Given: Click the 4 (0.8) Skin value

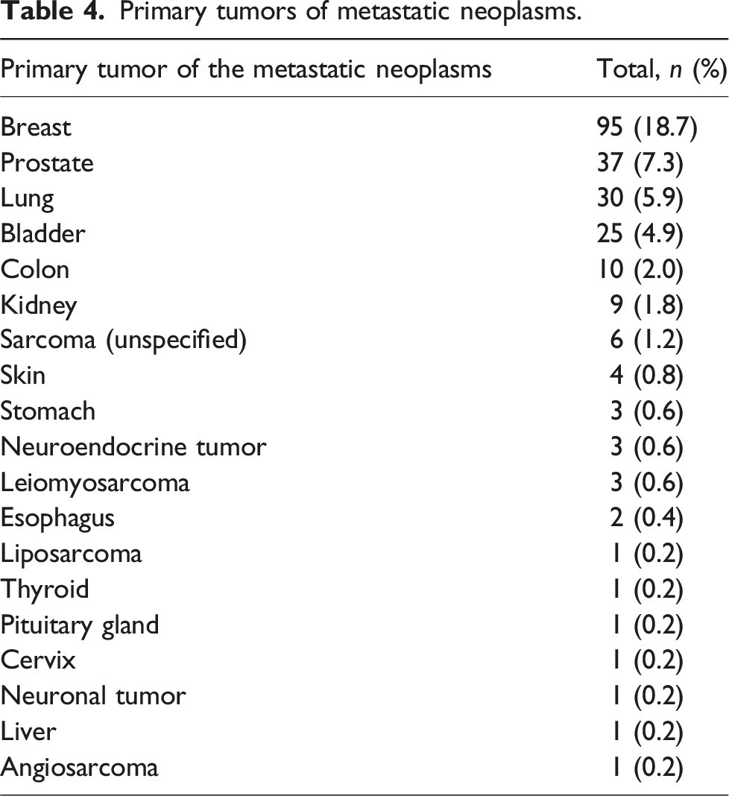Looking at the screenshot, I should pyautogui.click(x=646, y=376).
